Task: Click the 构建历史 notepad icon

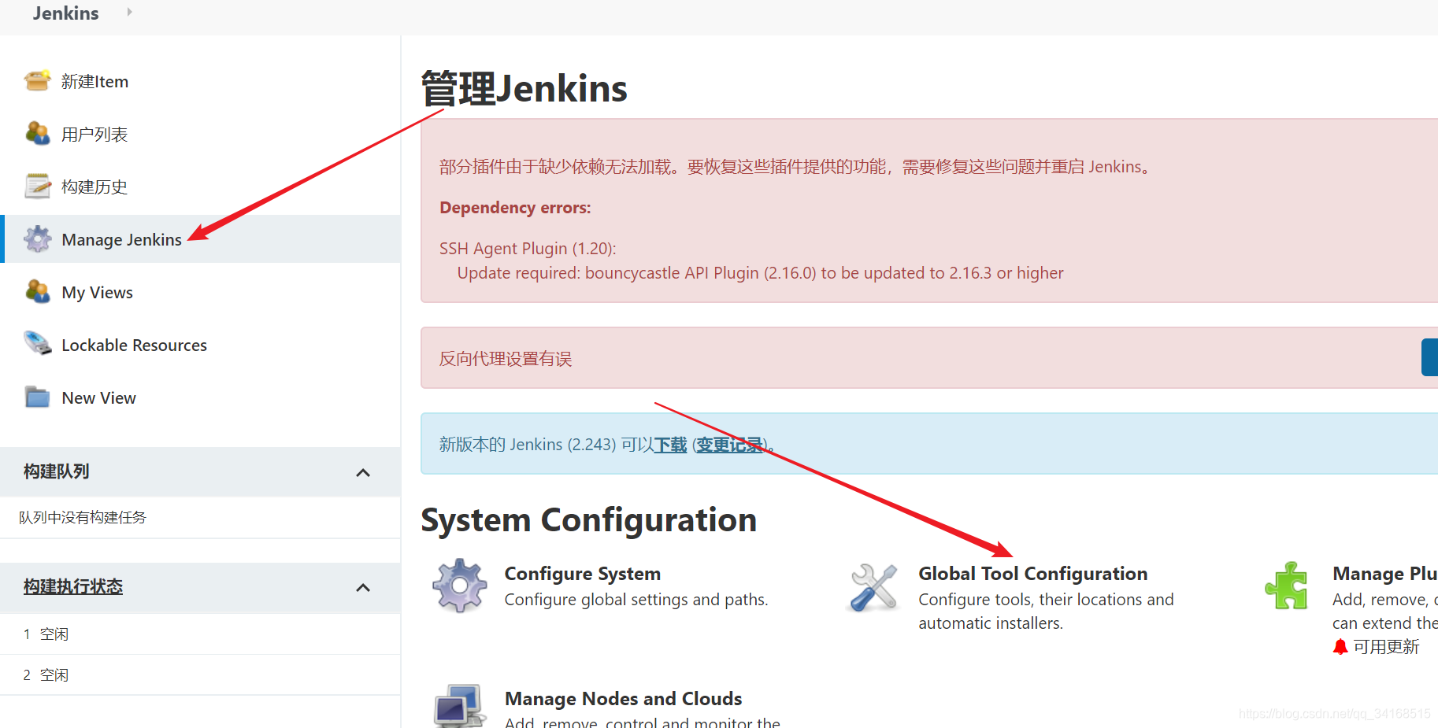Action: tap(37, 187)
